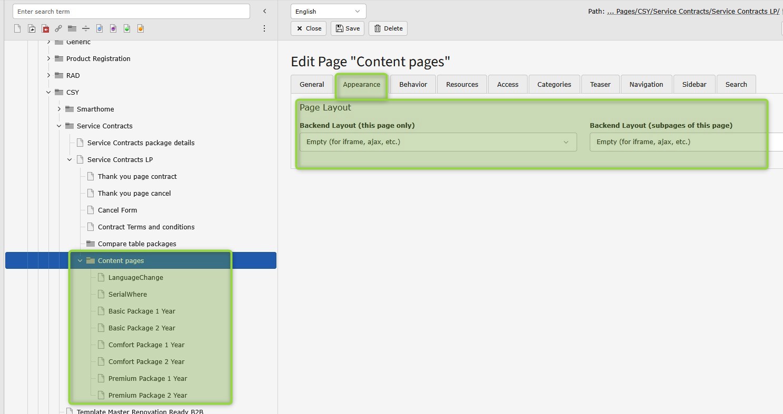
Task: Select the menu separator page icon
Action: (86, 28)
